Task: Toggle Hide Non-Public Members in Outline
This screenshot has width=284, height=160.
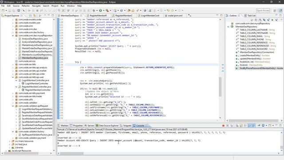Action: [x=272, y=20]
